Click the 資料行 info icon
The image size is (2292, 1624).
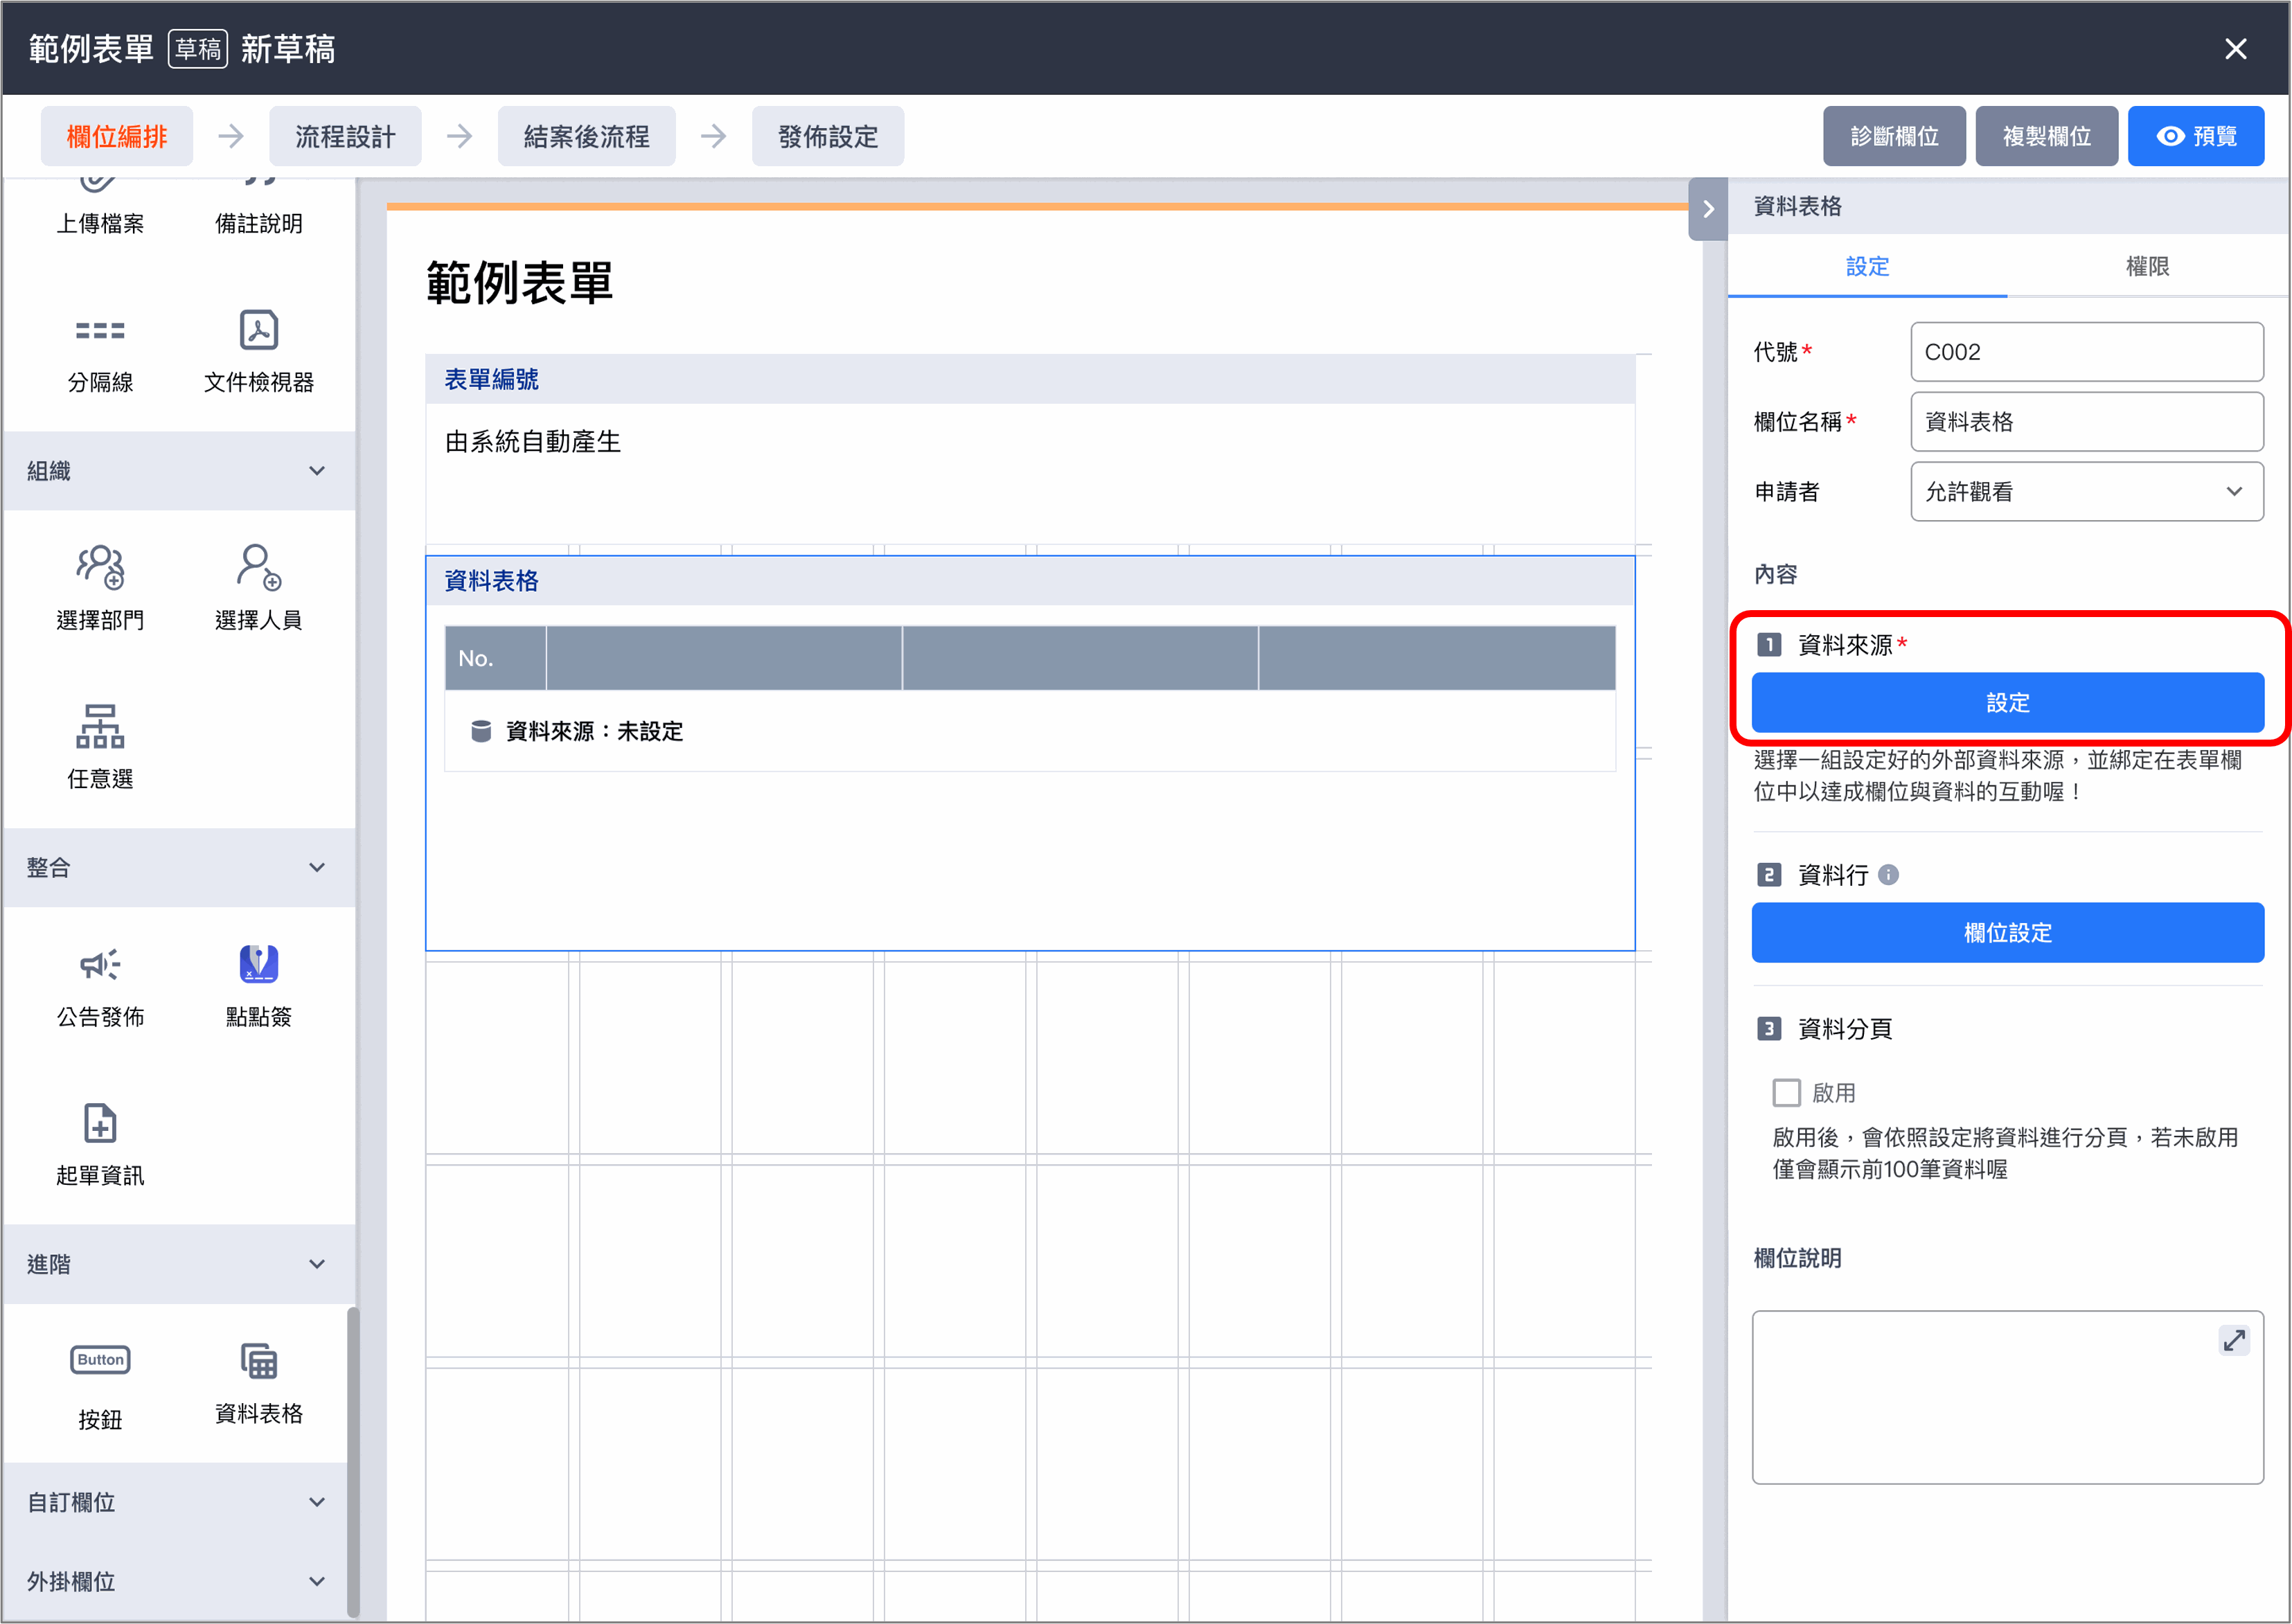click(x=1889, y=875)
